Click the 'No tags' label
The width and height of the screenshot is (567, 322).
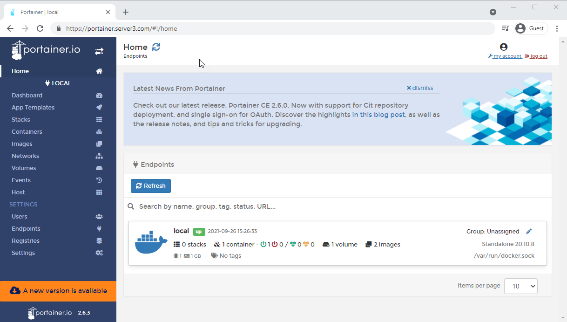230,256
